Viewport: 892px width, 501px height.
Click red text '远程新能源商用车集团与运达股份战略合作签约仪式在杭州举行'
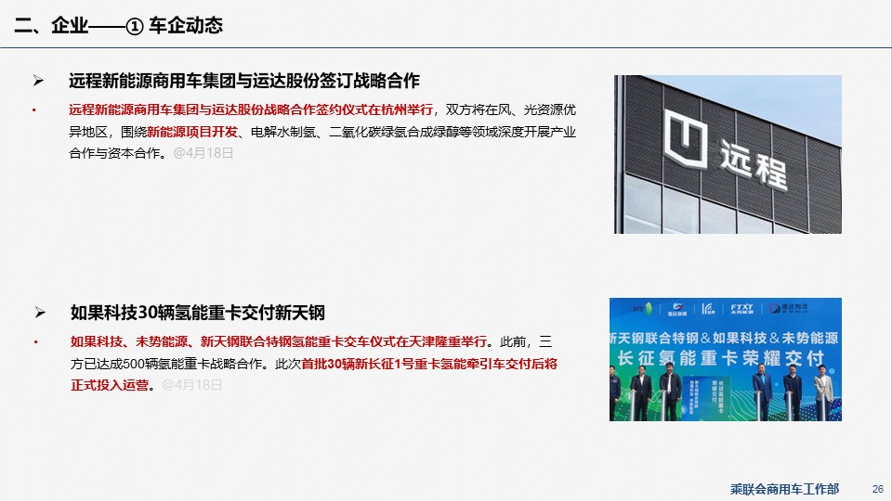coord(251,109)
